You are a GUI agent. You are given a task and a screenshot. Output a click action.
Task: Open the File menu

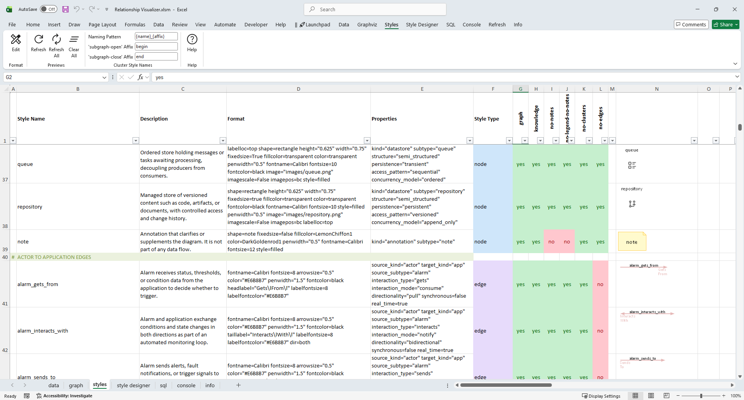tap(12, 24)
